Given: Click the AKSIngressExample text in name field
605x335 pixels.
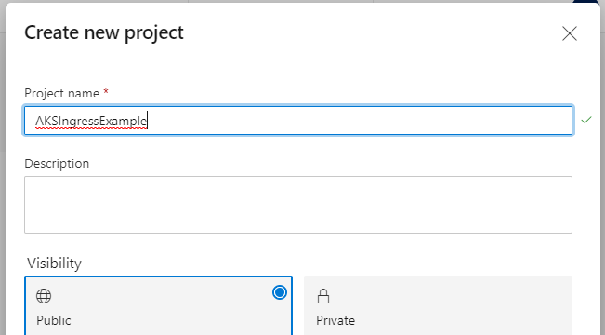Looking at the screenshot, I should (x=91, y=122).
